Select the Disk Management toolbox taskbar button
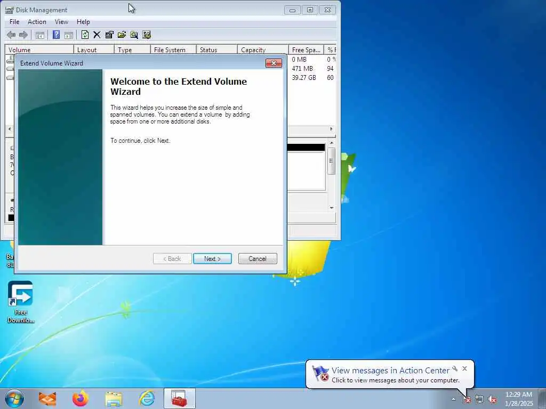This screenshot has height=409, width=546. [x=180, y=398]
